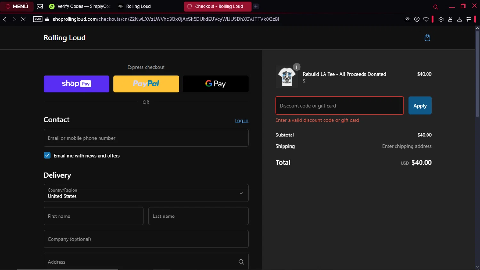Pay with the Google Pay button
The image size is (480, 270).
216,84
